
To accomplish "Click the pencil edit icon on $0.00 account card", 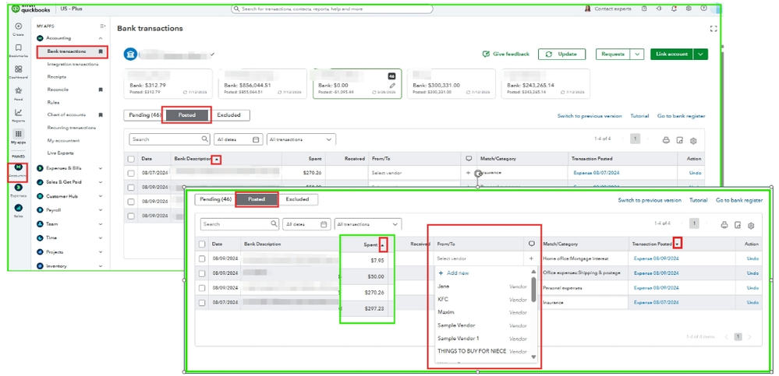I will (392, 86).
